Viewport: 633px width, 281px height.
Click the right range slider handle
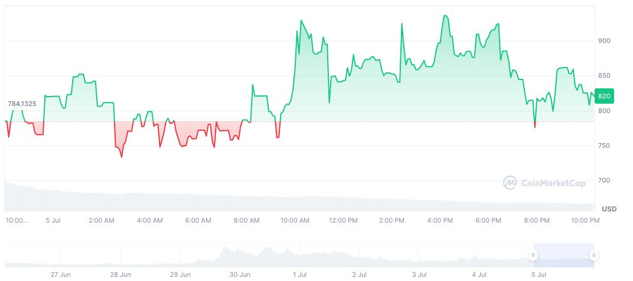point(593,255)
